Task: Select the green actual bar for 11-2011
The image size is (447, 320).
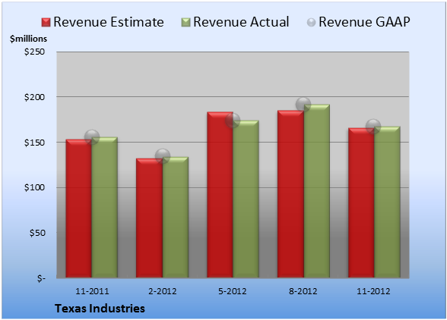Action: (x=105, y=207)
